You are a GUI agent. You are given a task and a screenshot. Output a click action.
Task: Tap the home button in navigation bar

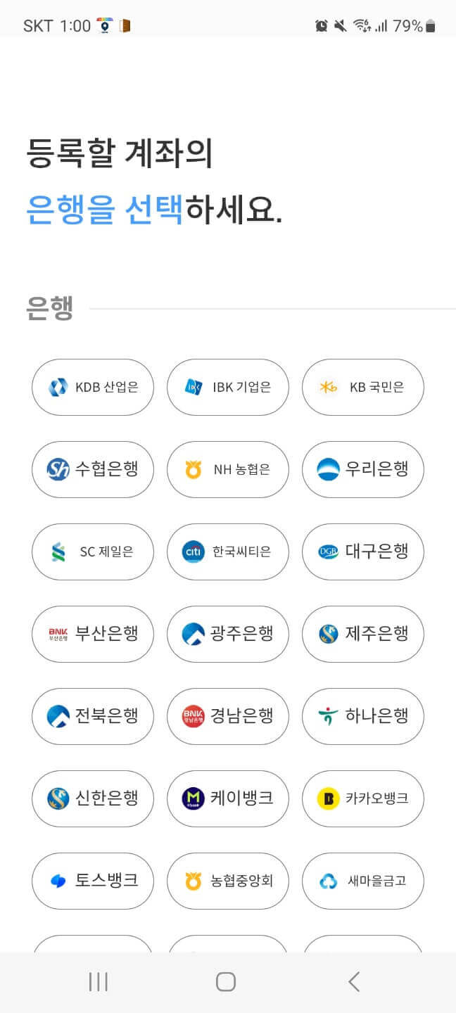tap(228, 979)
